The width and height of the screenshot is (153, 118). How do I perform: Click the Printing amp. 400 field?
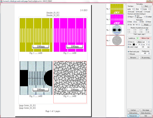pyautogui.click(x=145, y=53)
